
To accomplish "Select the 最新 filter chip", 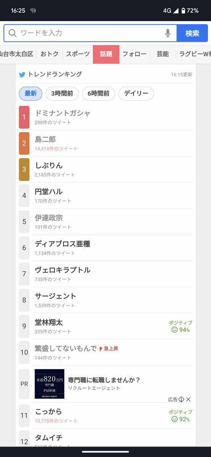I will coord(30,94).
